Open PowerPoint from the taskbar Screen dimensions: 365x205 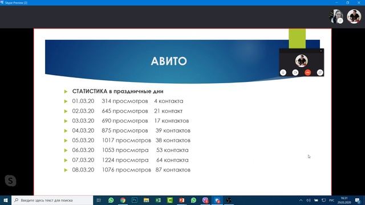point(181,200)
